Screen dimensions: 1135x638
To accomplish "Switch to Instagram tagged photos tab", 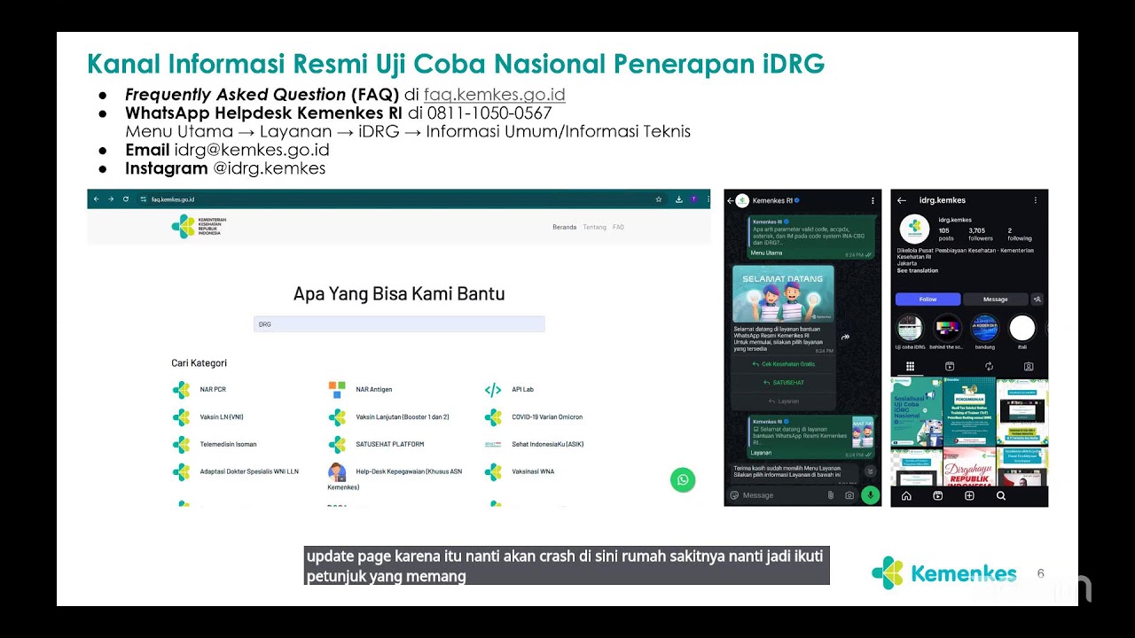I will tap(1029, 366).
